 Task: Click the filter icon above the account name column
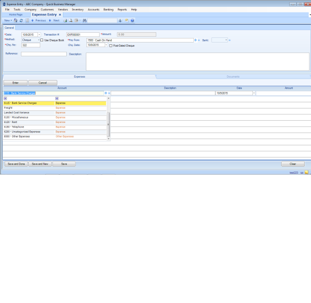tap(5, 98)
